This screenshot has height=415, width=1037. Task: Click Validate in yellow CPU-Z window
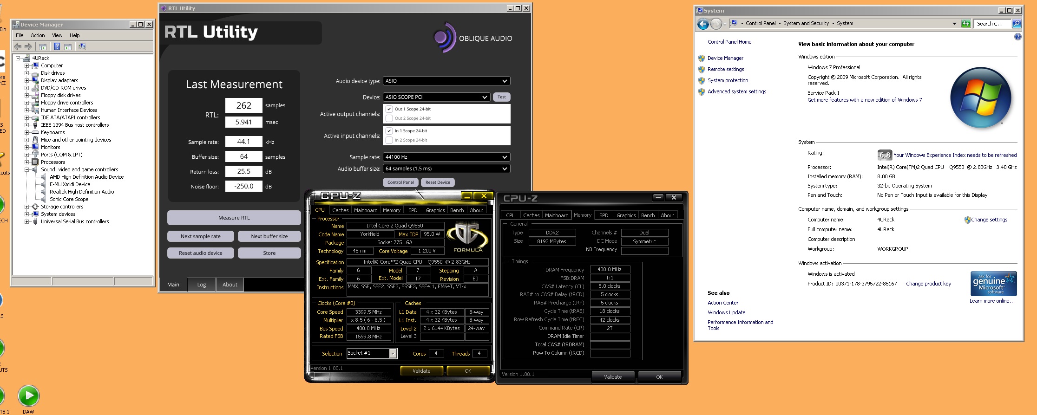pos(421,371)
